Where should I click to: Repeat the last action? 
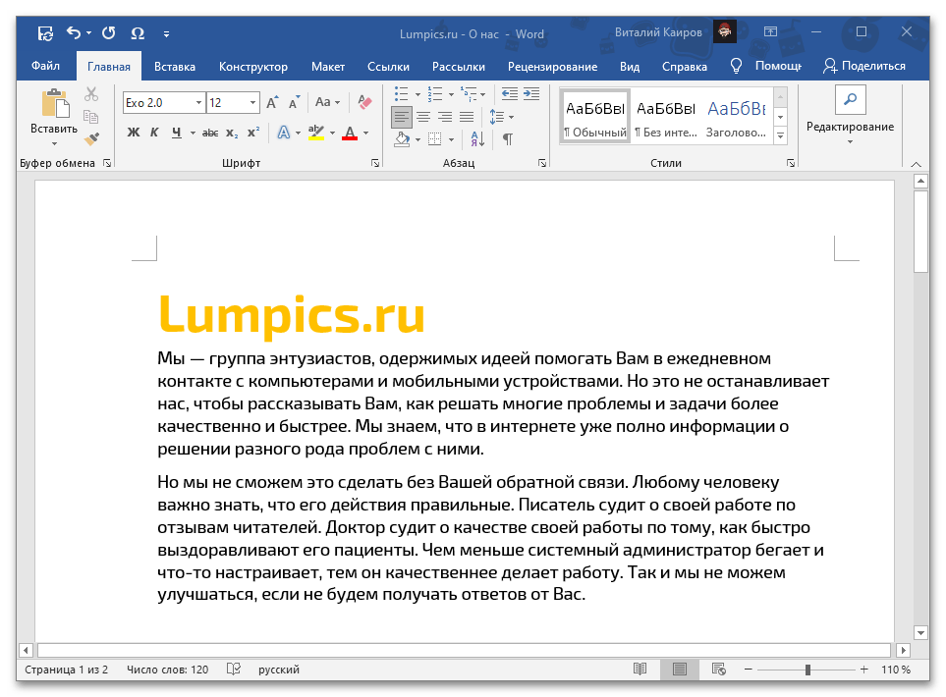[x=109, y=33]
